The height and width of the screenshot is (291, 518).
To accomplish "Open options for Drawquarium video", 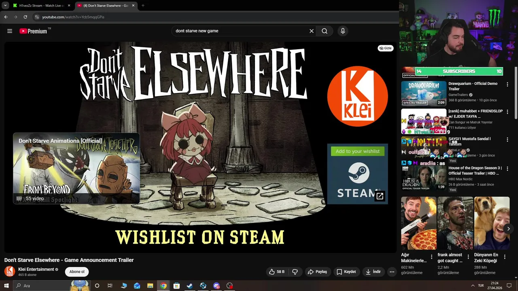I will [x=507, y=84].
